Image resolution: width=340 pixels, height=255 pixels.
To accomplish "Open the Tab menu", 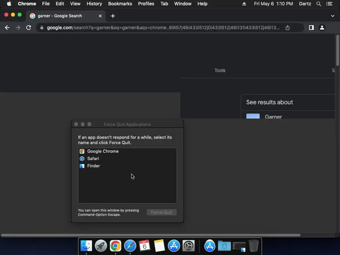I will (x=164, y=4).
